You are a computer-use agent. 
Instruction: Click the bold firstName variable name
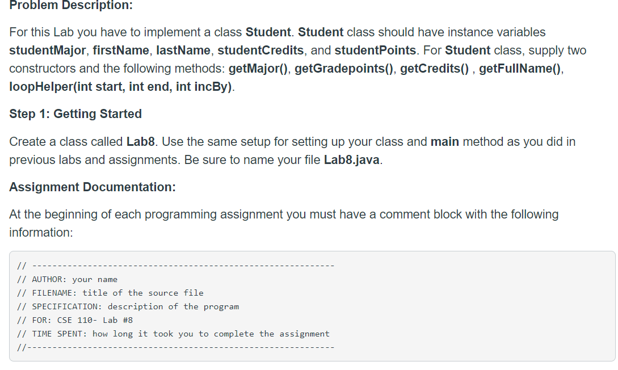(121, 51)
